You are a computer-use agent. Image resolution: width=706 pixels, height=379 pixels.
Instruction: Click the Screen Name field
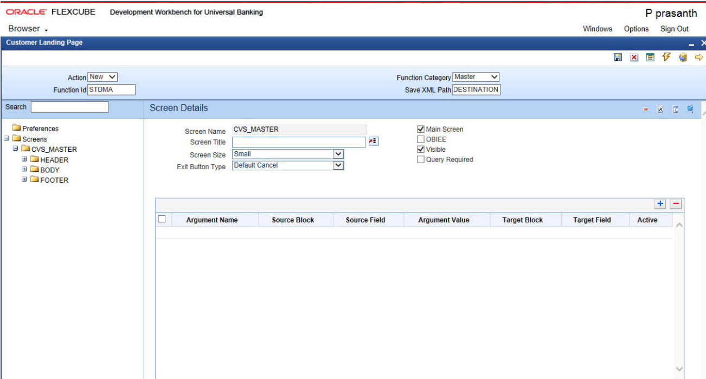[x=299, y=130]
